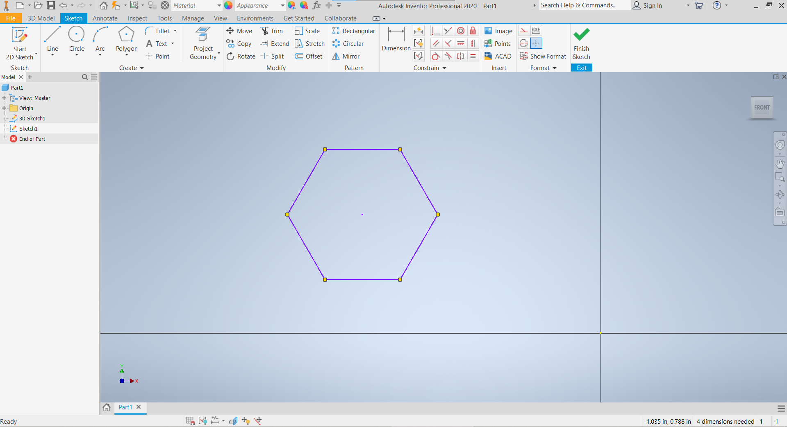Open the Material color appearance swatch
Image resolution: width=787 pixels, height=427 pixels.
[x=229, y=6]
